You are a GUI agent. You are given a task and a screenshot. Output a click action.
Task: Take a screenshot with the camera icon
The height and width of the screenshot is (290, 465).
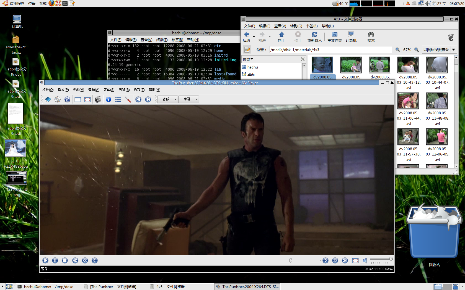pos(98,99)
